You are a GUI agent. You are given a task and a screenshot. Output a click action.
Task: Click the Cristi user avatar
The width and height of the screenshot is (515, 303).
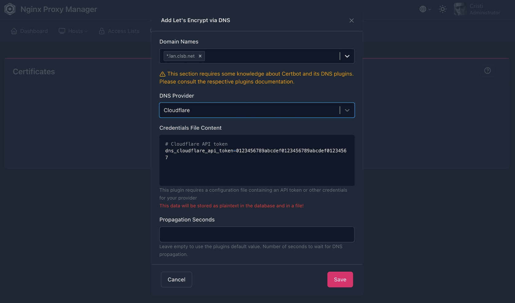pos(460,9)
